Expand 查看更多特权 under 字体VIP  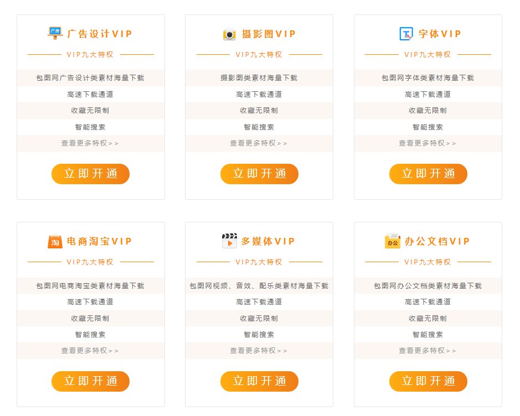428,143
